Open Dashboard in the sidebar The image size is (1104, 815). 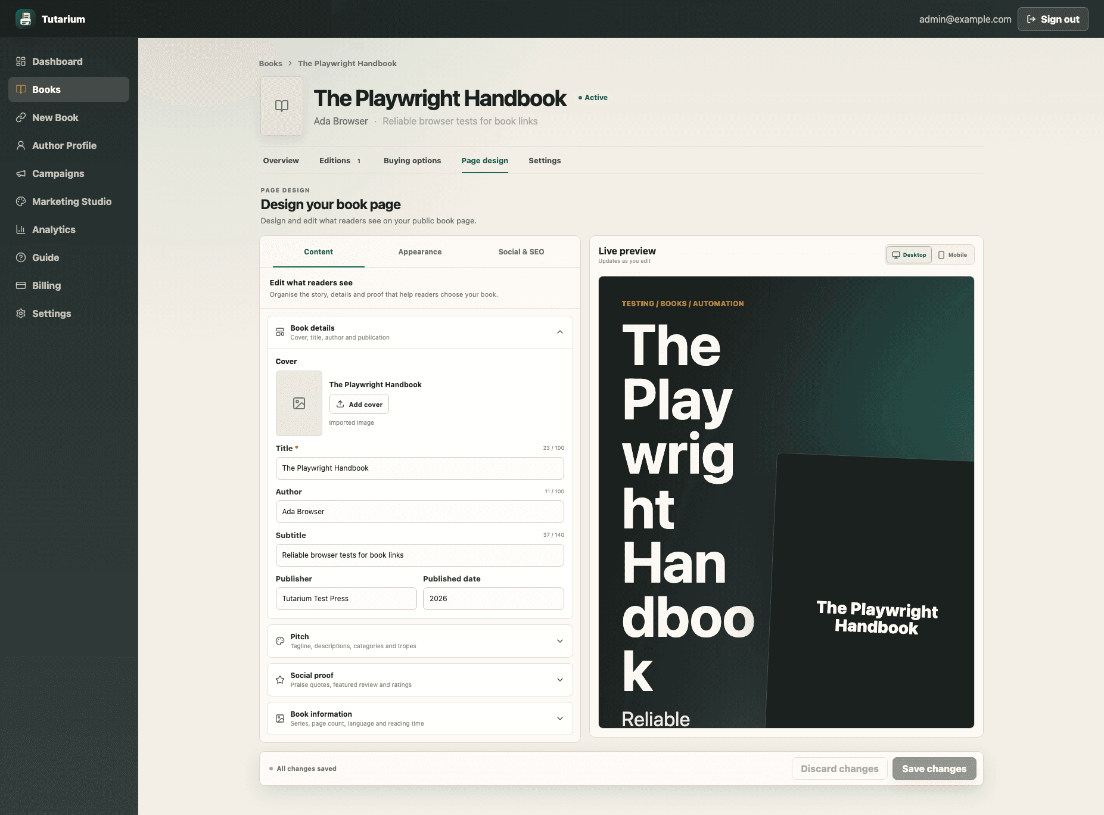(x=69, y=61)
